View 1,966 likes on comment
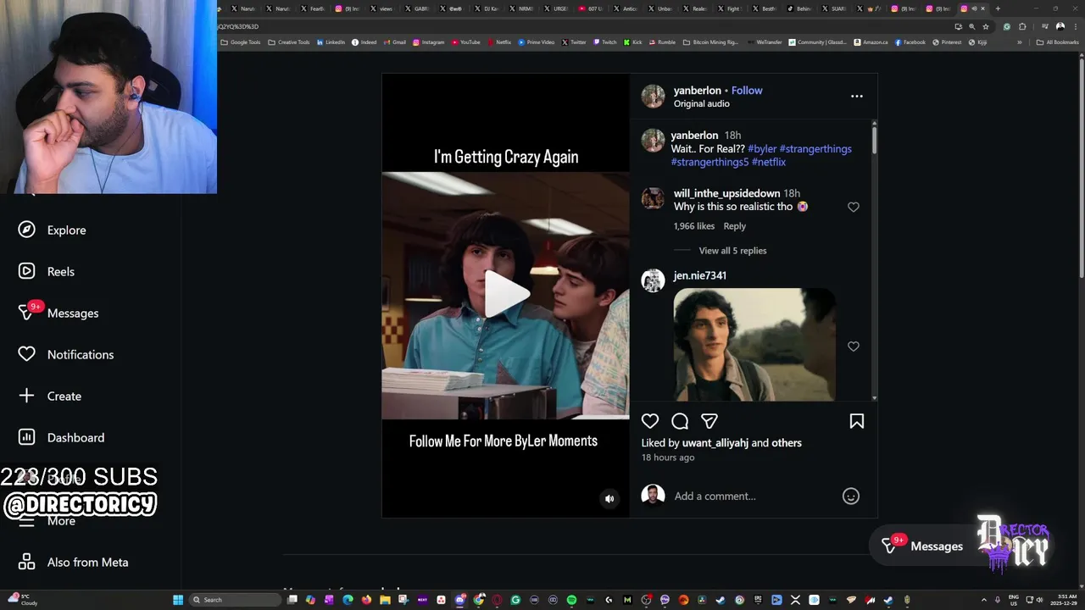The image size is (1085, 610). [694, 226]
